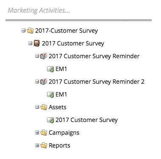161x159 pixels.
Task: Click the 2017-Customer Survey top folder icon
Action: click(30, 31)
